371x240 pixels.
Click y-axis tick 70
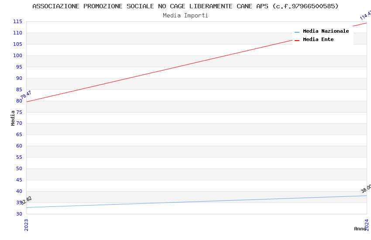point(19,123)
